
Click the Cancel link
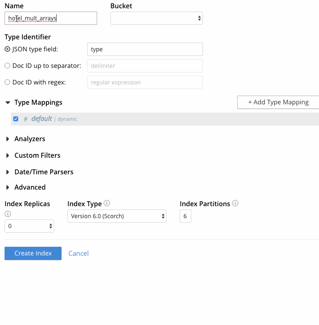coord(79,253)
